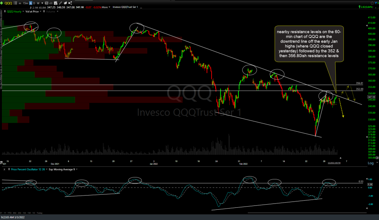The image size is (379, 220).
Task: Click the 9:22:03 AM 3/3/2022 status time
Action: click(x=13, y=217)
